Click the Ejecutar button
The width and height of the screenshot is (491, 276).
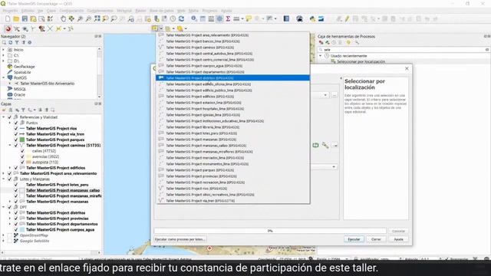pyautogui.click(x=354, y=239)
